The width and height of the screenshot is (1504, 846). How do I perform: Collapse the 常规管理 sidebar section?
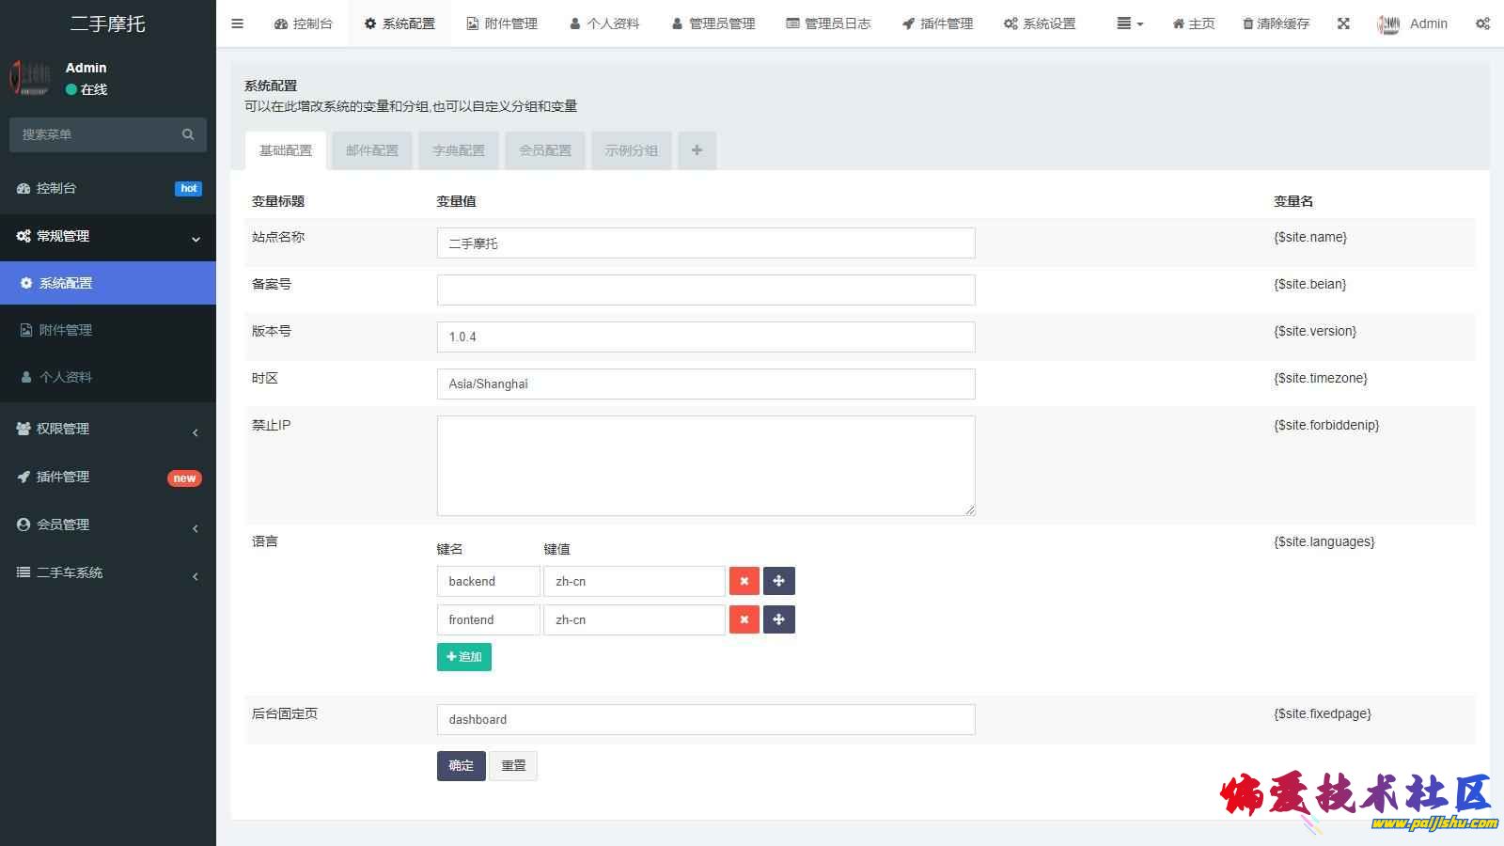[x=107, y=236]
